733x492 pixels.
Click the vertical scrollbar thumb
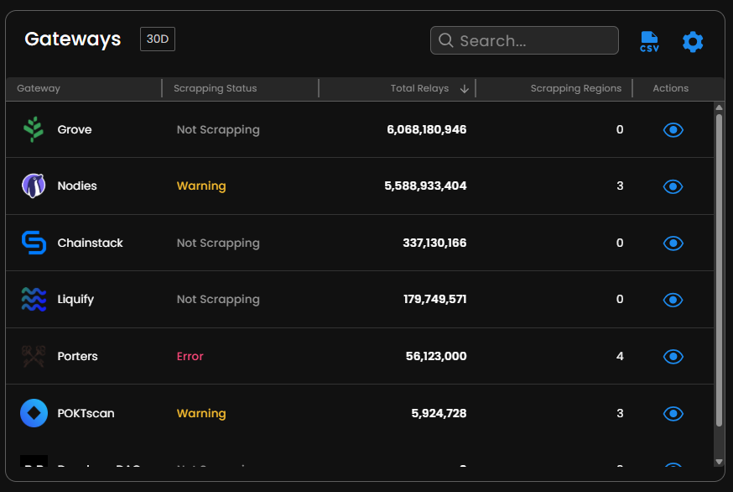point(719,270)
